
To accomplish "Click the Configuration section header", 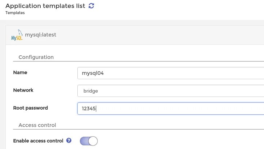I will pyautogui.click(x=36, y=57).
